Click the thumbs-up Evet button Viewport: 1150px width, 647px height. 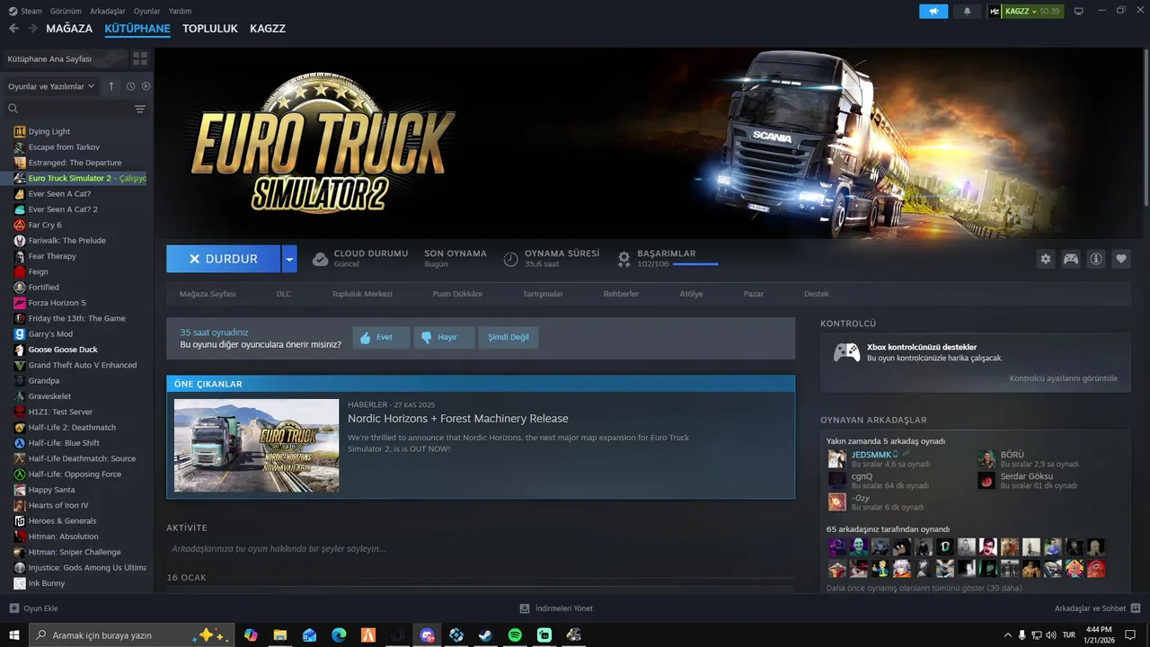tap(381, 337)
